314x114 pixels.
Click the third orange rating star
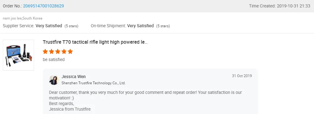coord(58,52)
